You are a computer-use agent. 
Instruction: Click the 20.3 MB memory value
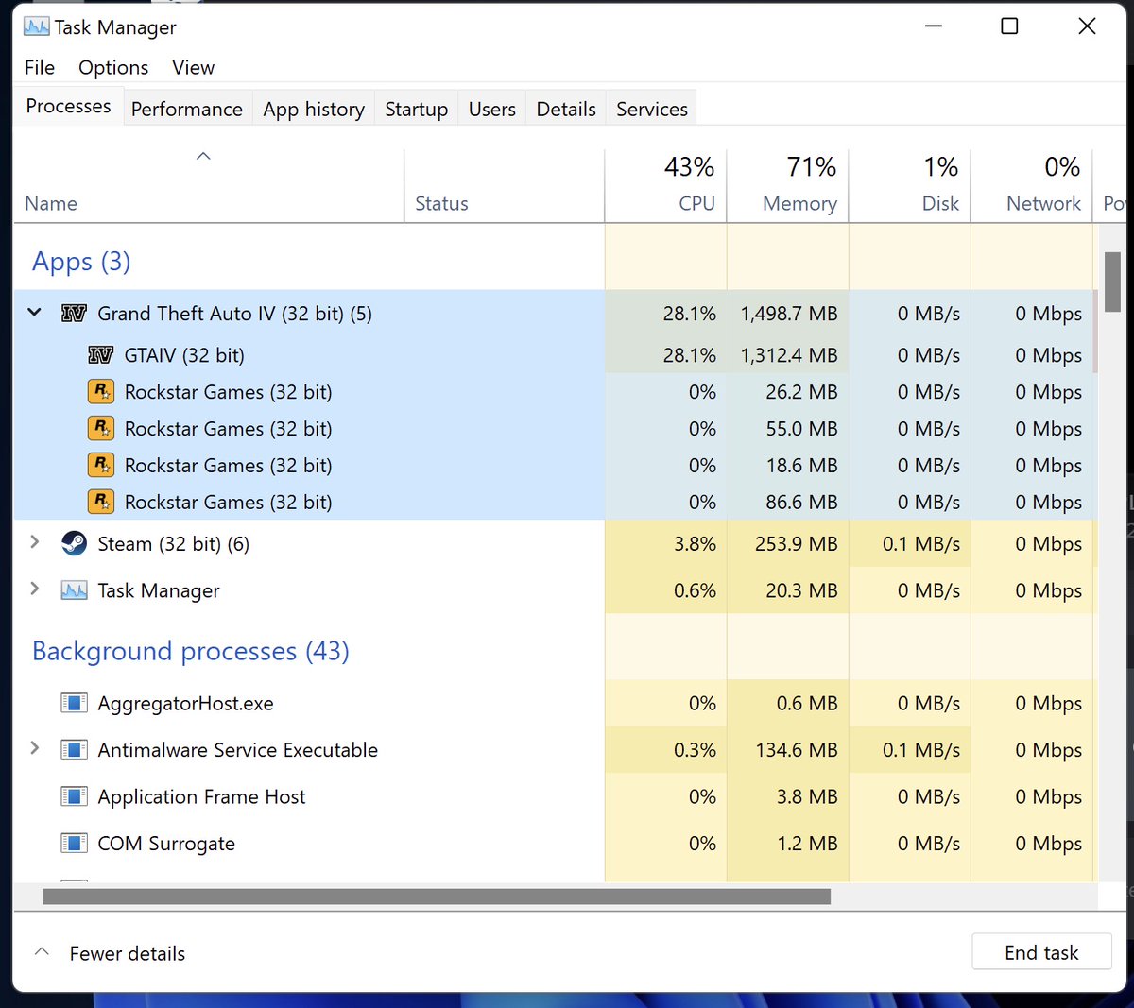(801, 590)
